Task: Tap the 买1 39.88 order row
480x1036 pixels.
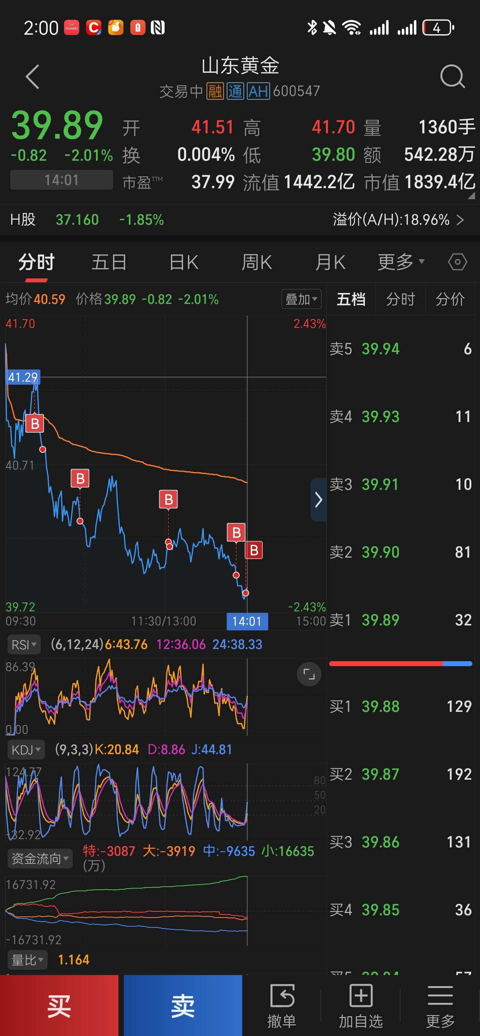Action: 400,706
